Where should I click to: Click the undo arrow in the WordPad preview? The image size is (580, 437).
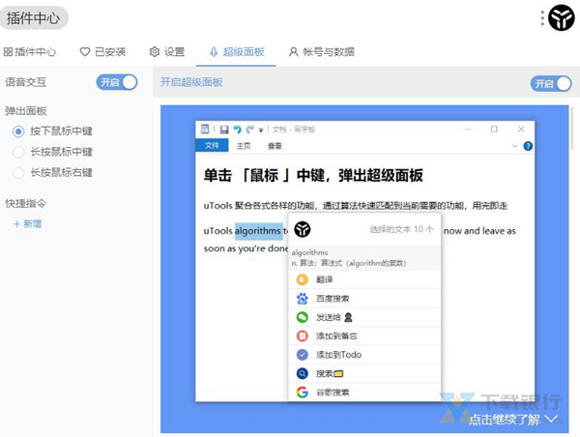tap(238, 130)
